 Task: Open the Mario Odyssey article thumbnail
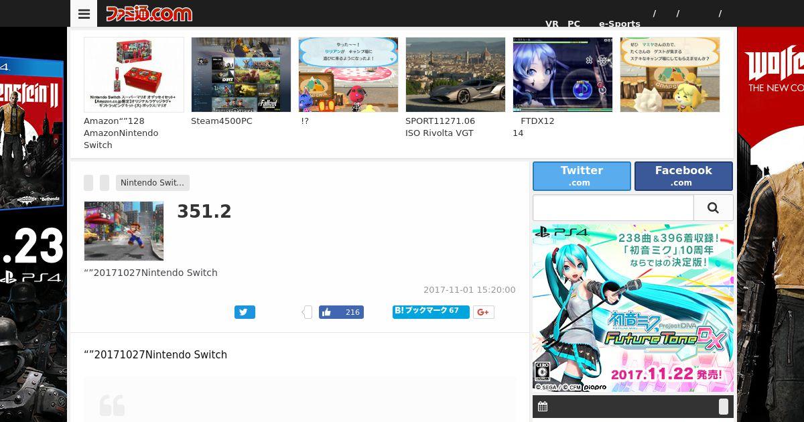[x=124, y=231]
